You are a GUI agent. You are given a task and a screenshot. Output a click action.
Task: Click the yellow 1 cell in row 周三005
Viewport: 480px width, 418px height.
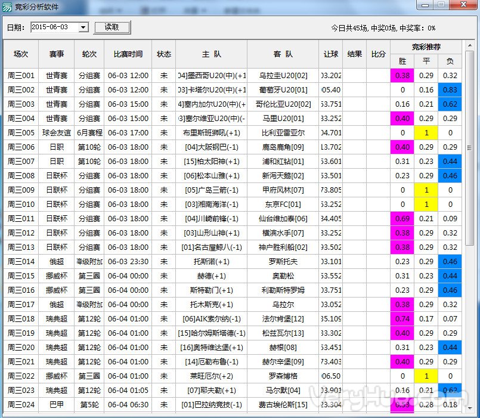coord(426,133)
